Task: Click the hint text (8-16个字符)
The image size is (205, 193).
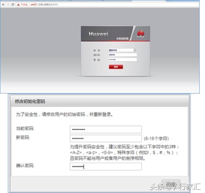Action: (x=156, y=138)
